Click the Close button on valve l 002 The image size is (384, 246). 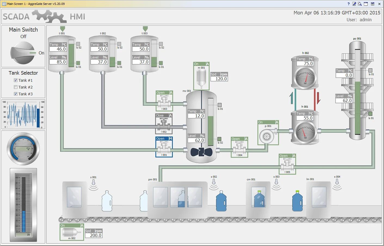pos(160,115)
